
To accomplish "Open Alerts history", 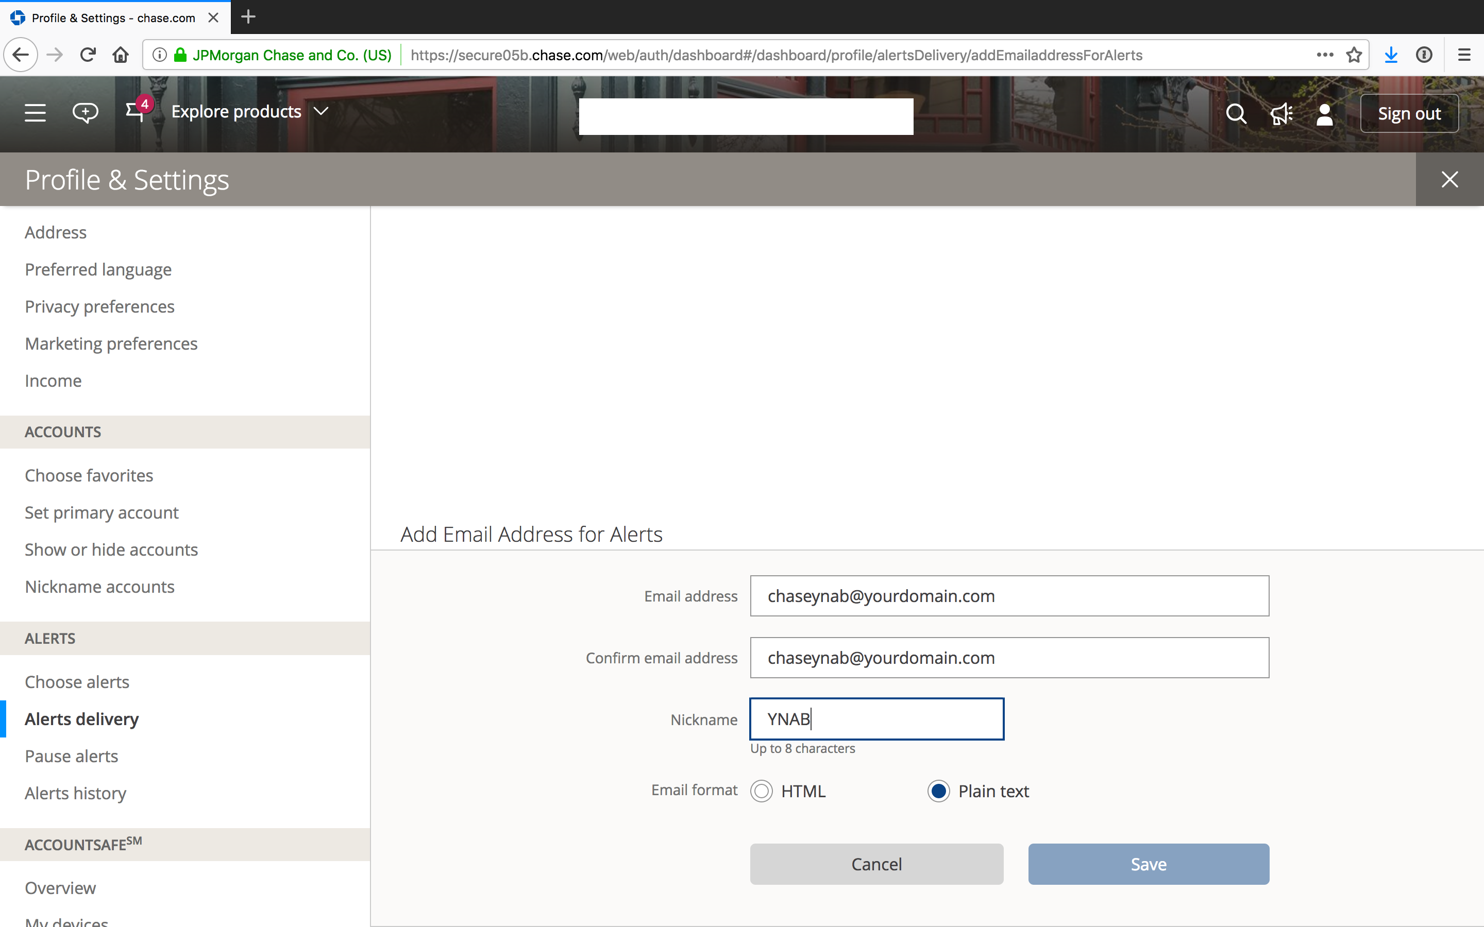I will 75,793.
